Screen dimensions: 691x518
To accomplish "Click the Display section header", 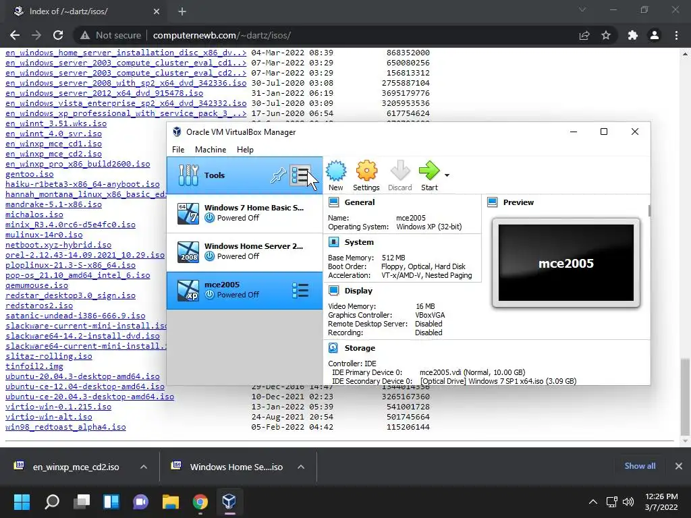I will [358, 291].
